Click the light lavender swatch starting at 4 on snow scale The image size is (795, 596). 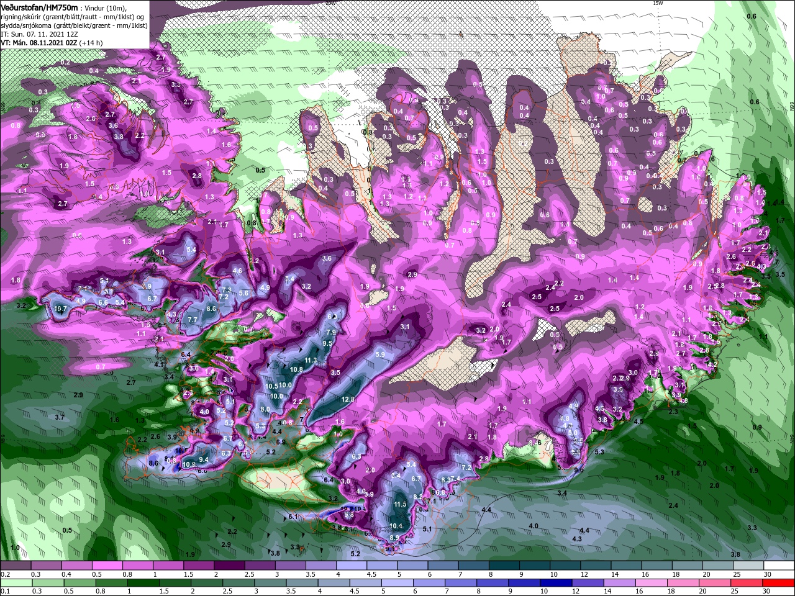[x=352, y=566]
